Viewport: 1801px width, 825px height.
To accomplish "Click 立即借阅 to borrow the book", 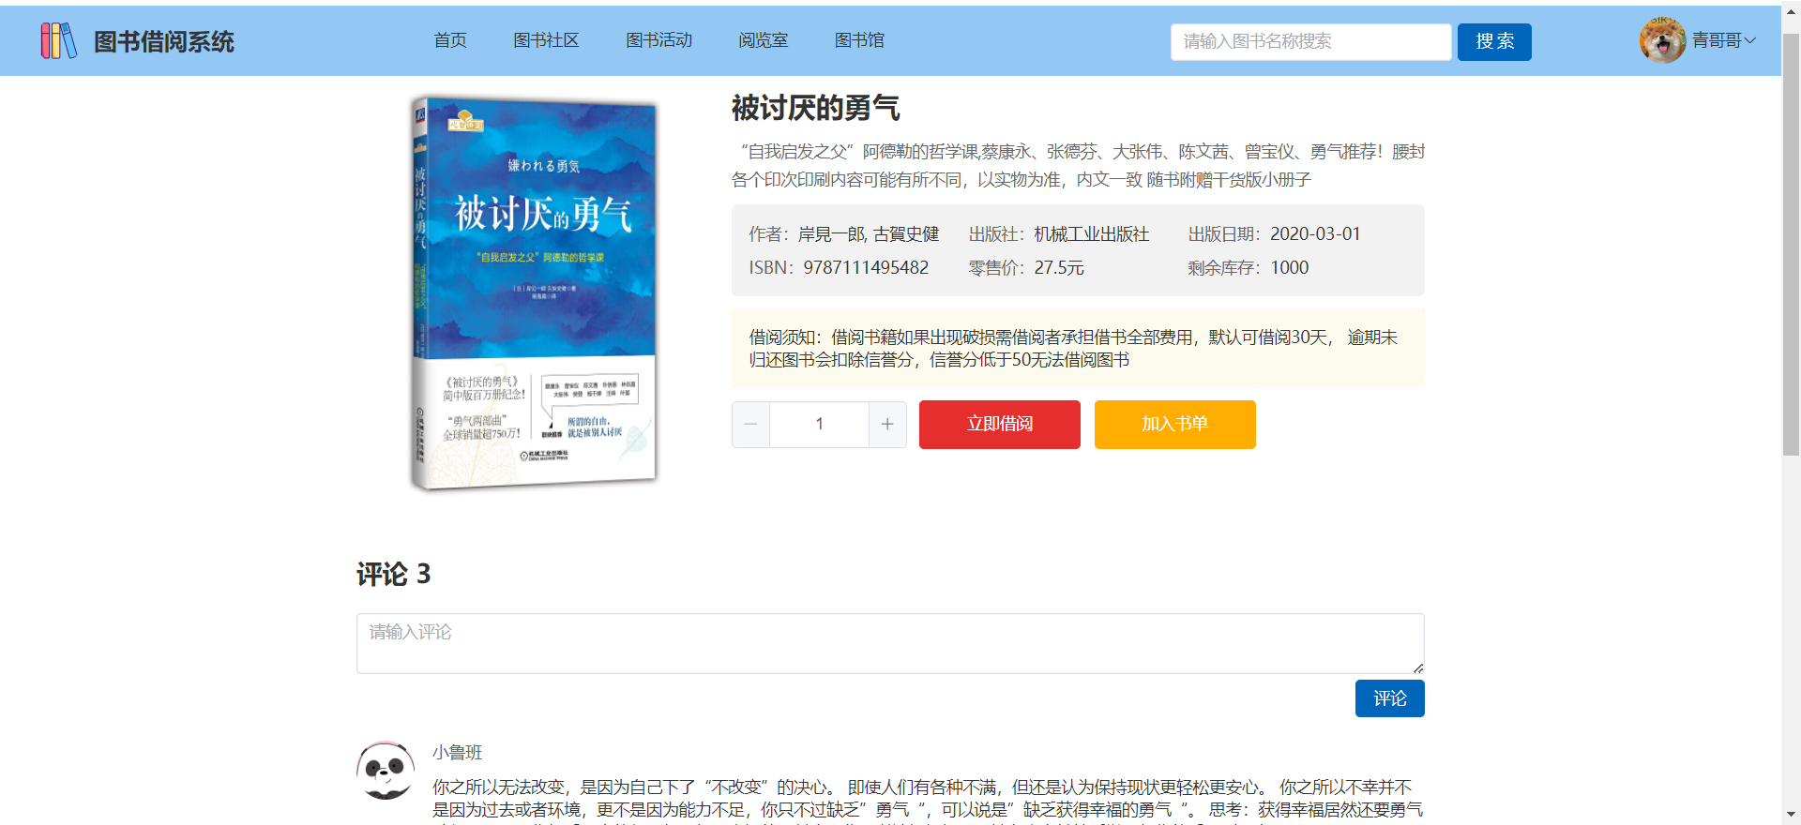I will [x=1000, y=425].
